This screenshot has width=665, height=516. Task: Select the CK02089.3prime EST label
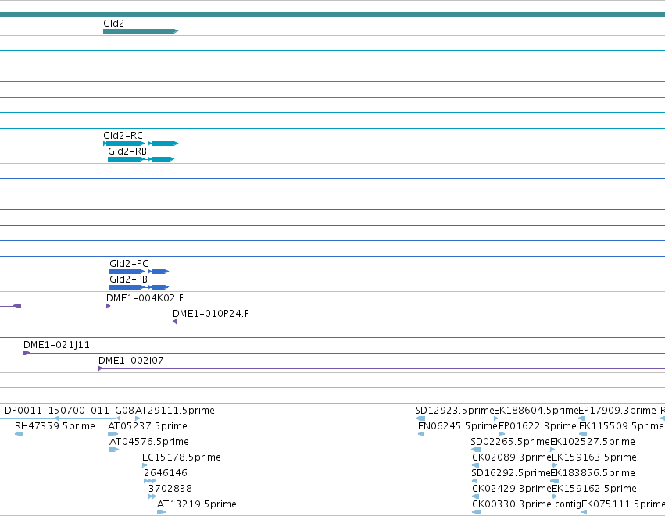click(x=512, y=457)
